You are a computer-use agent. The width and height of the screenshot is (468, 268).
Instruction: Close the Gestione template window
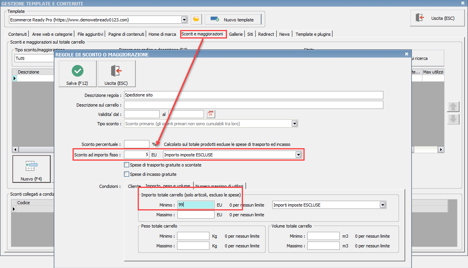(x=463, y=4)
